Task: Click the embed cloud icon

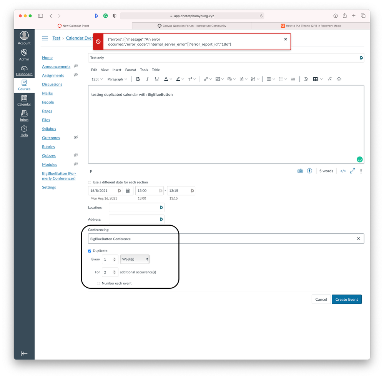Action: tap(339, 79)
